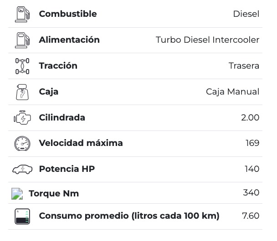Select the Cilindrada label
277x241 pixels.
click(x=62, y=118)
